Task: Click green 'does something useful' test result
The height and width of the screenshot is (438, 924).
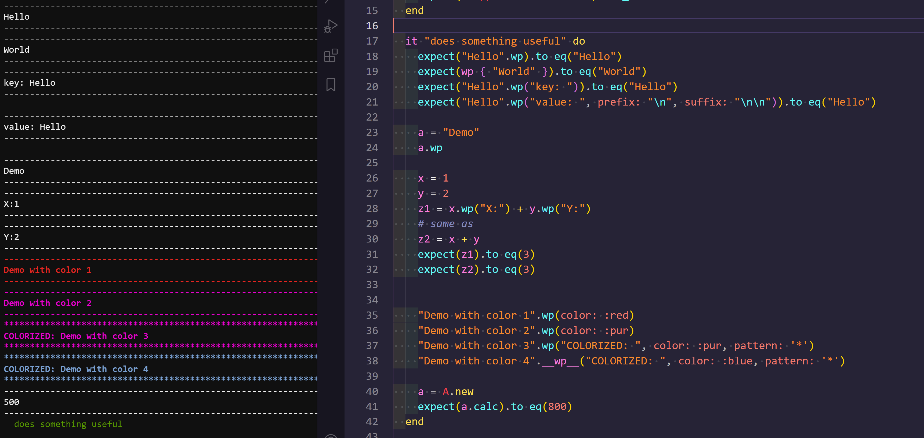Action: (68, 424)
